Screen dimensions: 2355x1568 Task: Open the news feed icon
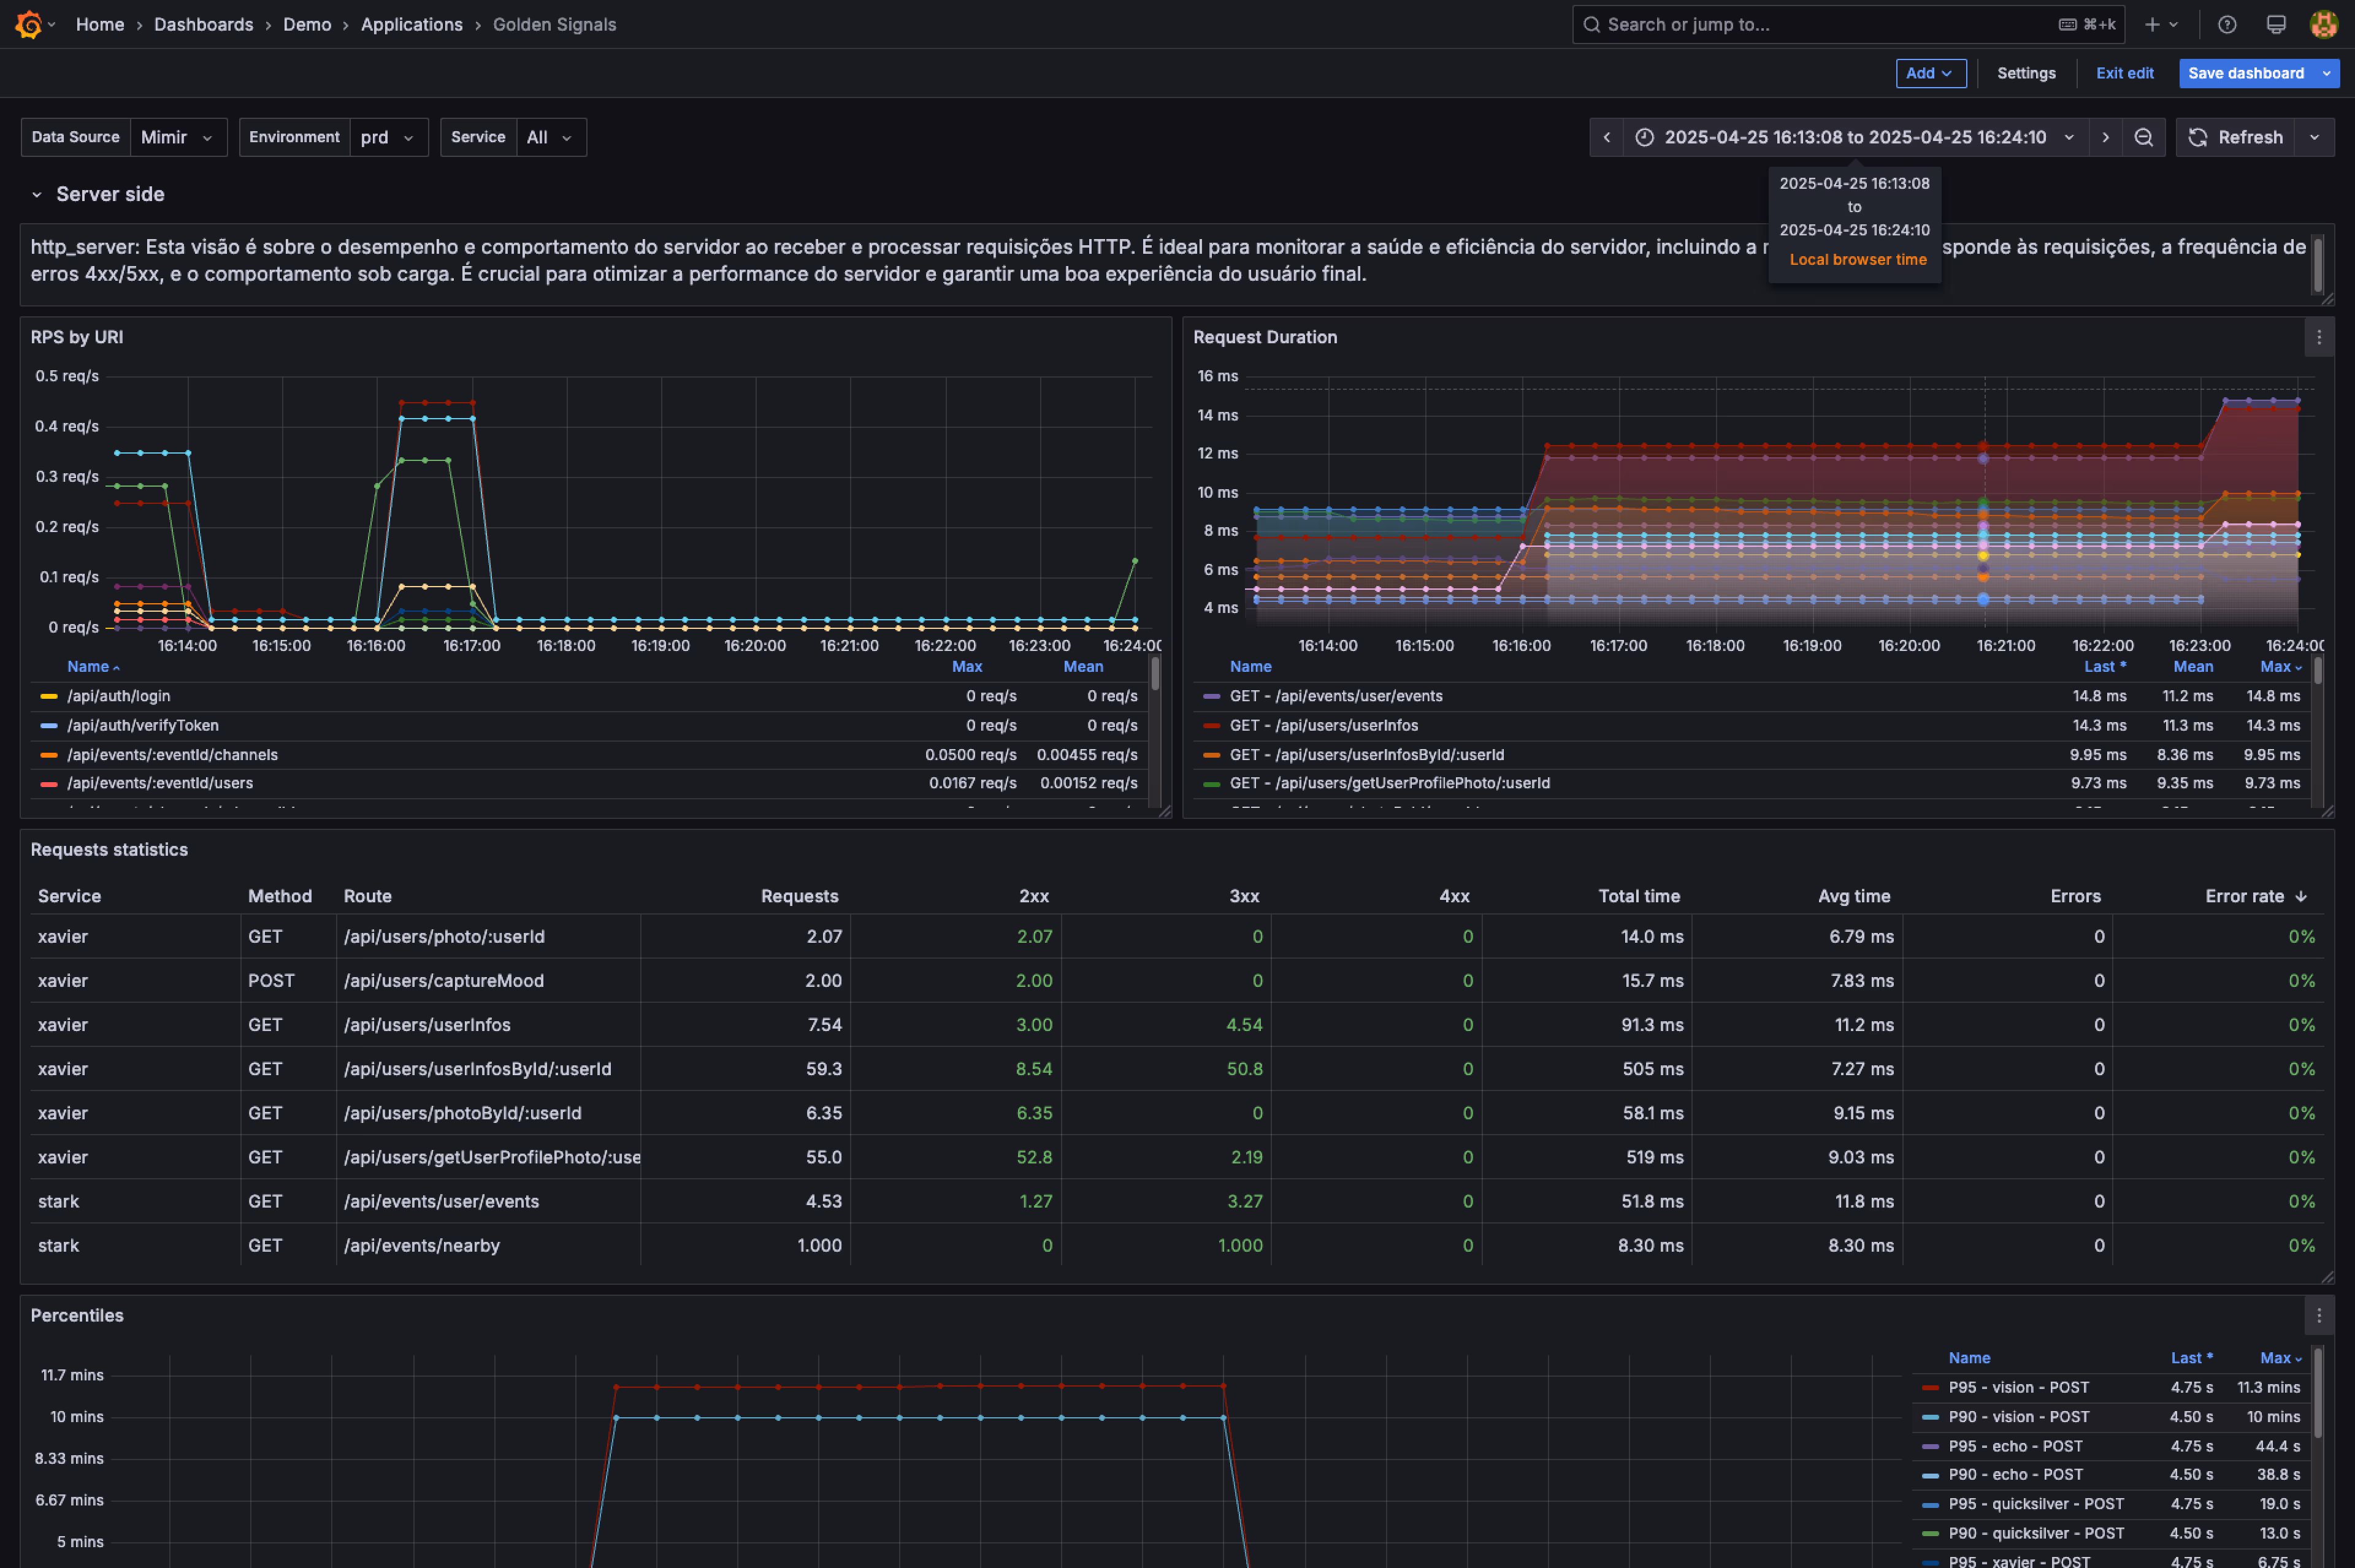pyautogui.click(x=2276, y=24)
